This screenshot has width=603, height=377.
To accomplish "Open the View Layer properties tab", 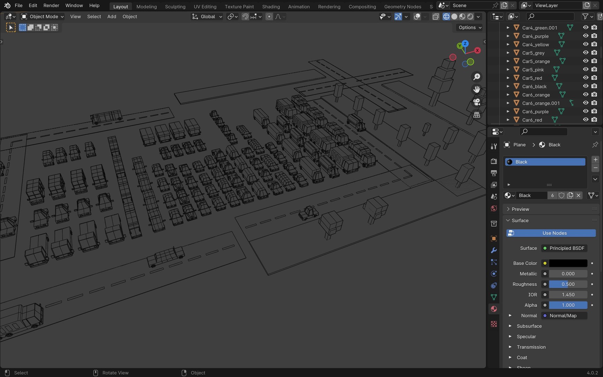I will click(494, 185).
